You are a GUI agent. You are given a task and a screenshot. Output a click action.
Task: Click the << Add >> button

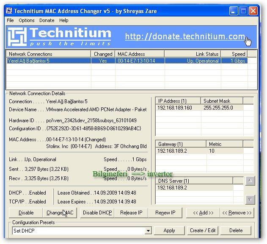[203, 213]
